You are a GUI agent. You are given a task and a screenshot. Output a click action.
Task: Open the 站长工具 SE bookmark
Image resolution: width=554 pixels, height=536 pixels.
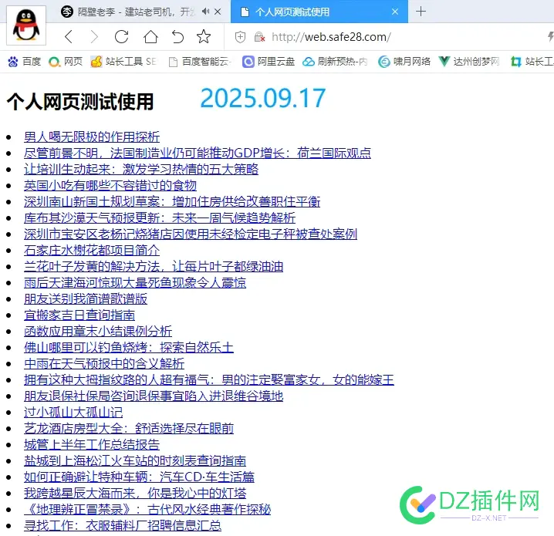(123, 62)
